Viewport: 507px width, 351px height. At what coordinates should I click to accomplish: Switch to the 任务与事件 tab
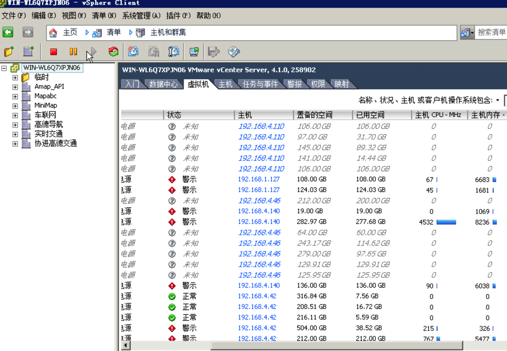click(260, 84)
